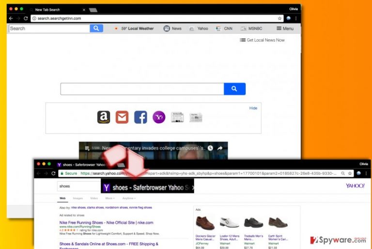
Task: Open Nike Free Running Shoes result
Action: click(x=106, y=223)
